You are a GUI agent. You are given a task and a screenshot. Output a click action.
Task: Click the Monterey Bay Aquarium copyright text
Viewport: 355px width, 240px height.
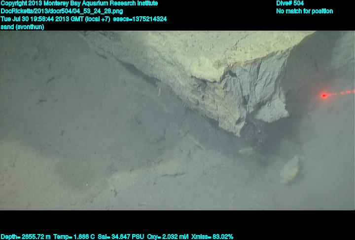(79, 3)
